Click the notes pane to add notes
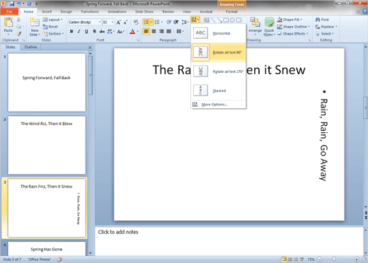Viewport: 368px width, 263px height. click(229, 241)
